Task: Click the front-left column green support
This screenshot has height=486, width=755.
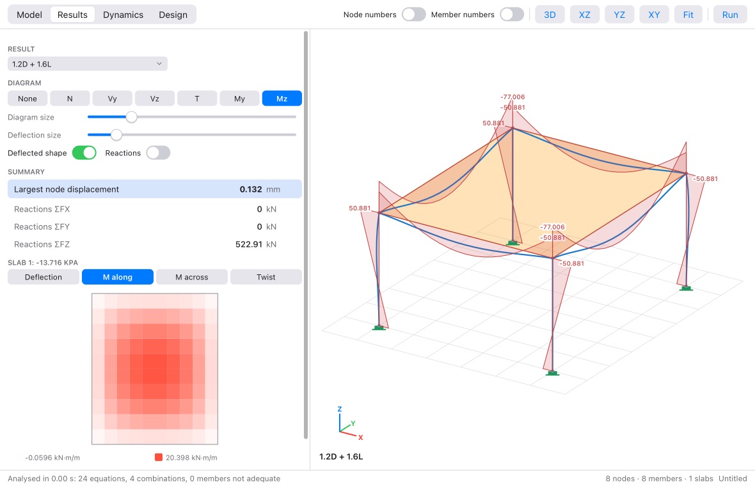Action: (379, 327)
